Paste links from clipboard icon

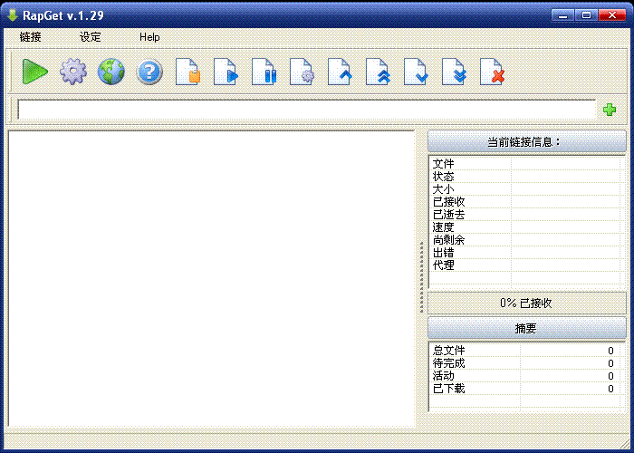point(187,72)
